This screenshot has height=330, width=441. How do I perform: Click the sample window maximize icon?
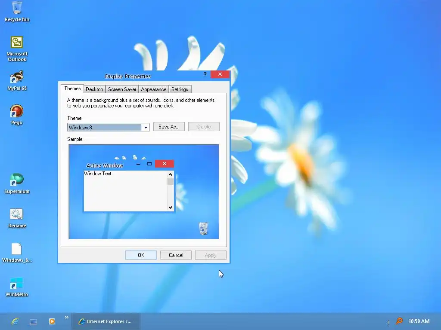point(149,164)
